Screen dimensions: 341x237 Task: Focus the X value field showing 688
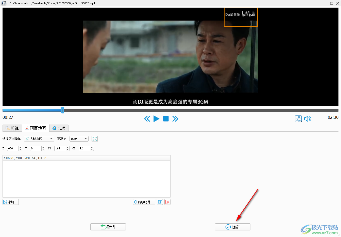(x=13, y=148)
